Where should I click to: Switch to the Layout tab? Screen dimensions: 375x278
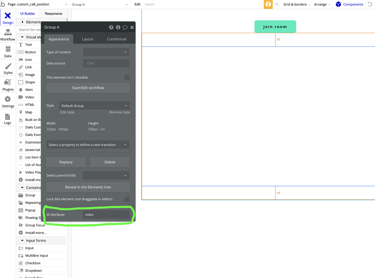click(x=88, y=39)
